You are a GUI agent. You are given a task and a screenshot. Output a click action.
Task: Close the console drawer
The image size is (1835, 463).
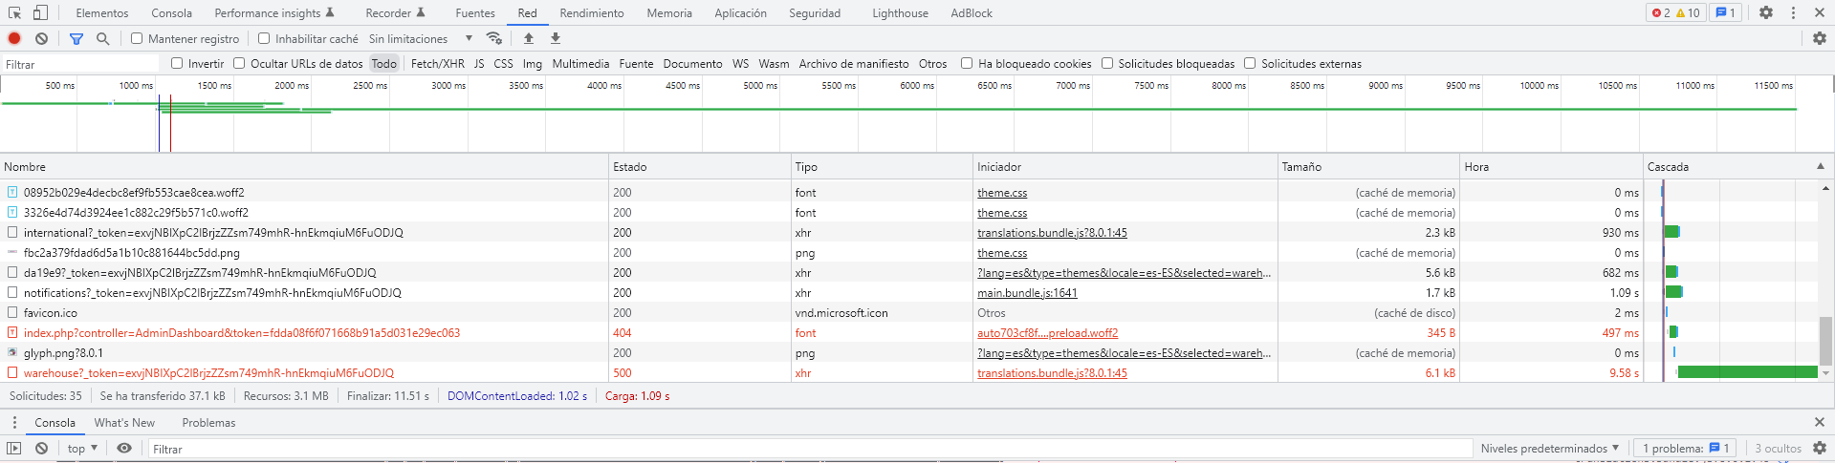[x=1820, y=422]
